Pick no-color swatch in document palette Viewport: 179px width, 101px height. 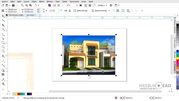(x=14, y=94)
